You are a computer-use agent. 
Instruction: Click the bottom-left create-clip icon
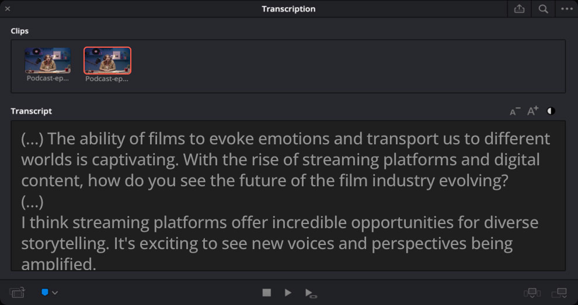click(x=18, y=293)
